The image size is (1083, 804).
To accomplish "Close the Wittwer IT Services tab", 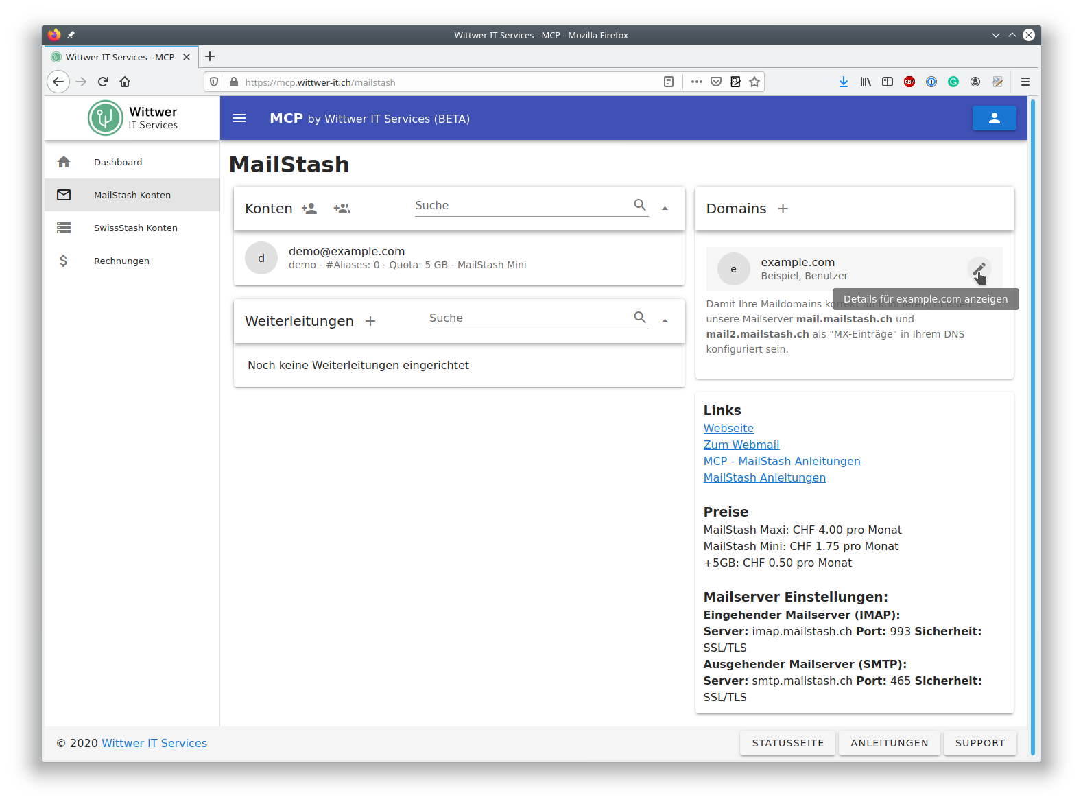I will (187, 57).
